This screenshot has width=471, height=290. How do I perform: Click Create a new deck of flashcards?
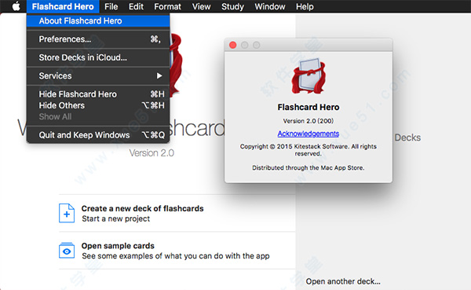(142, 208)
